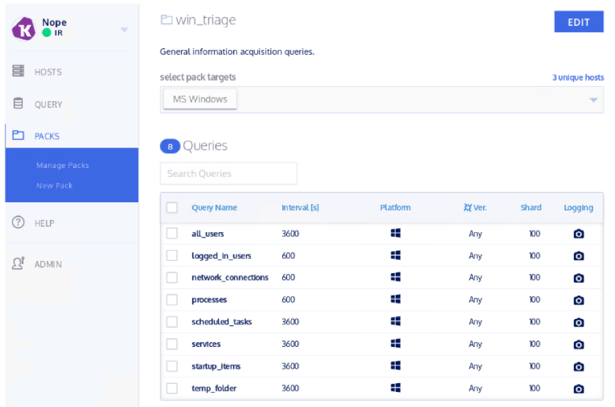Check the services query checkbox
Image resolution: width=615 pixels, height=407 pixels.
click(172, 344)
